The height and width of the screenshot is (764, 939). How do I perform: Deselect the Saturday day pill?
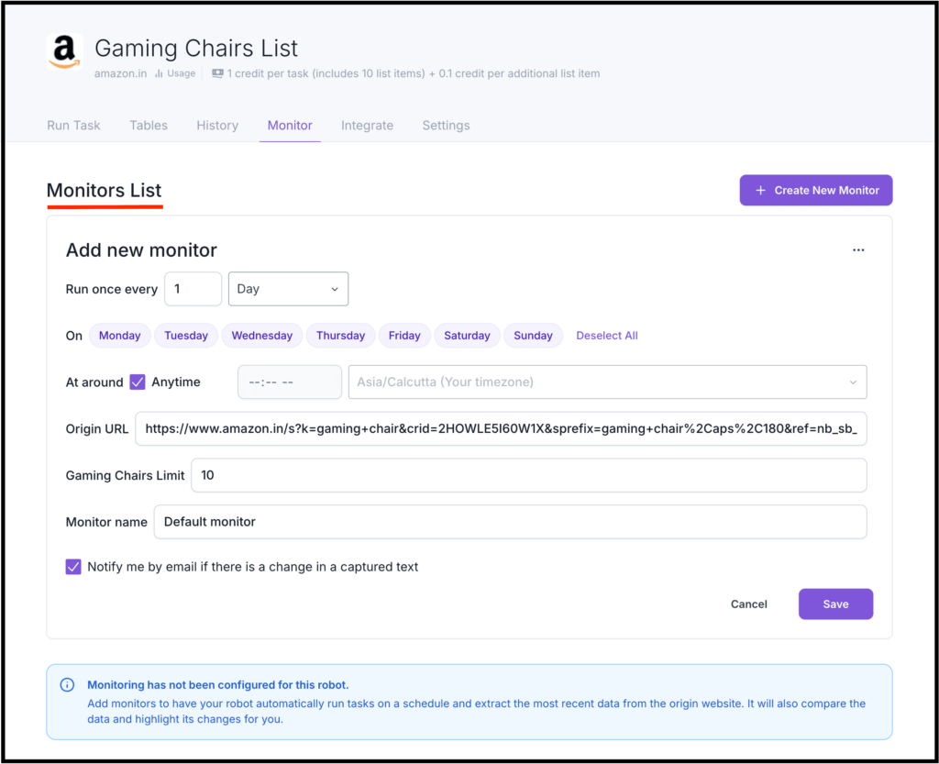tap(467, 335)
